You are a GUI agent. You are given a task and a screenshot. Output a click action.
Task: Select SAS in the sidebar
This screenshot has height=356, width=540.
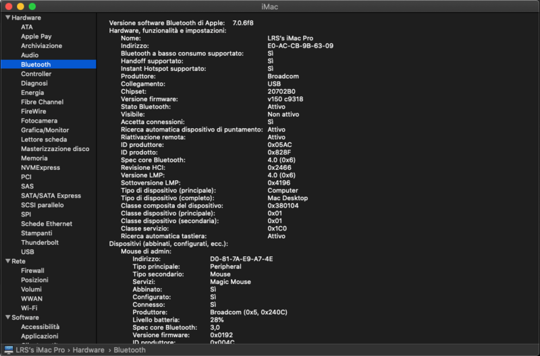(27, 186)
